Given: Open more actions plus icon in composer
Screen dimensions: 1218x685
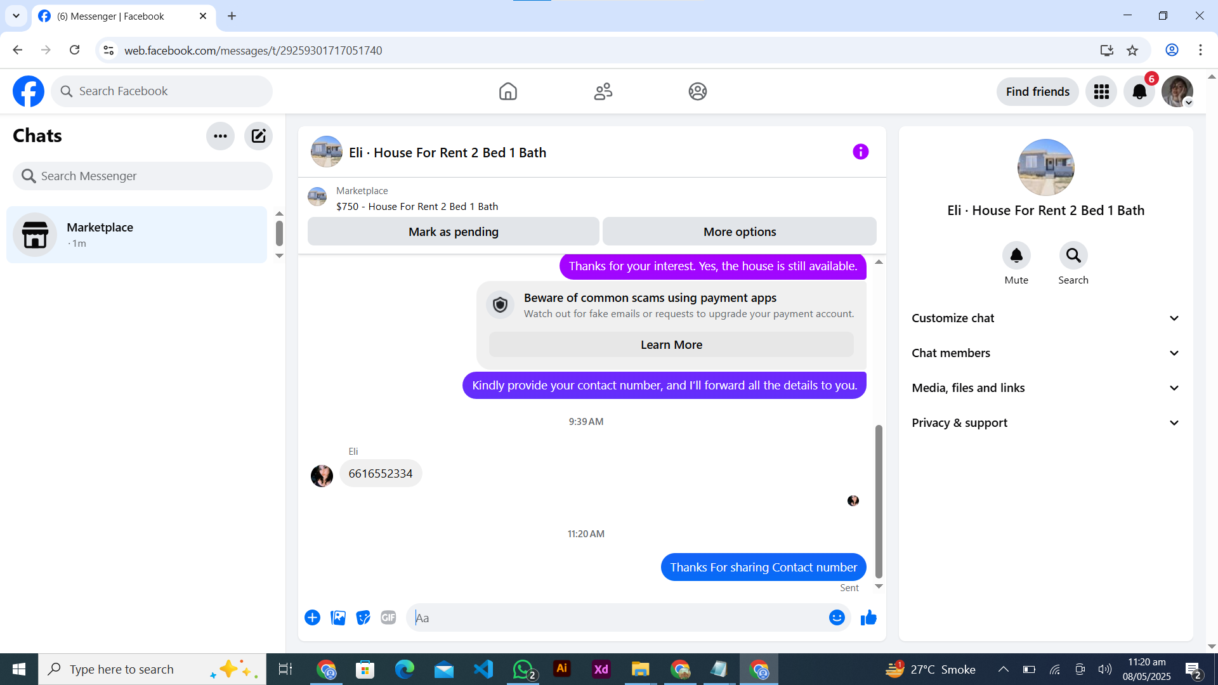Looking at the screenshot, I should coord(312,618).
